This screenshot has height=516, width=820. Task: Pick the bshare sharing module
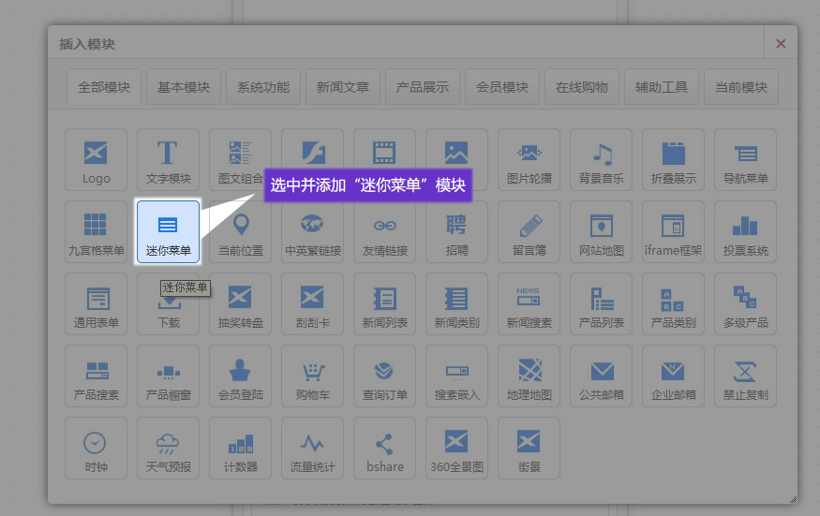click(384, 448)
